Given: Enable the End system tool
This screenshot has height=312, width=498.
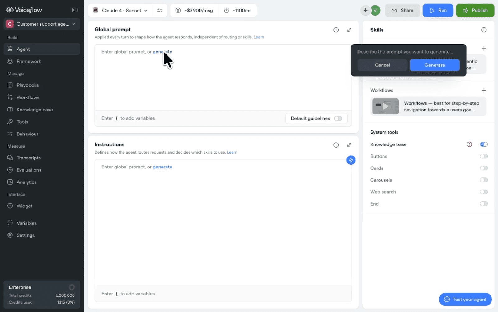Looking at the screenshot, I should [484, 204].
